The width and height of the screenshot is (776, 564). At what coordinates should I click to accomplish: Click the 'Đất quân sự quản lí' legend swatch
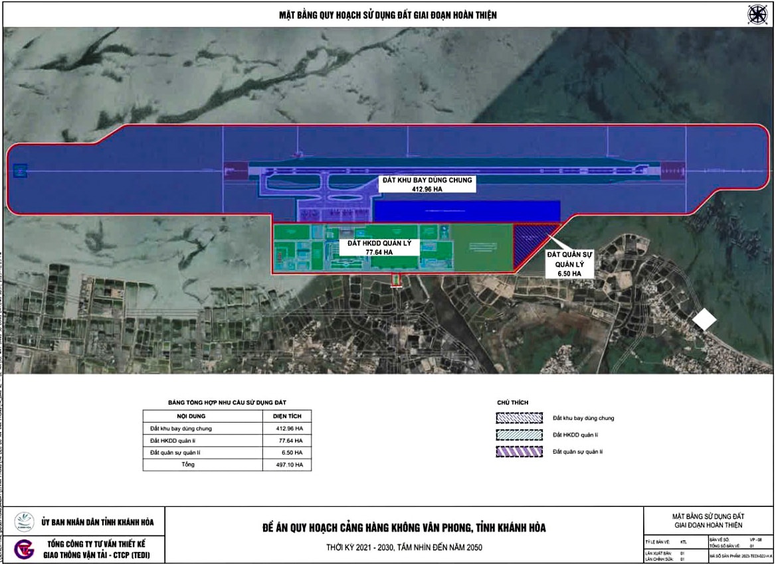coord(520,451)
